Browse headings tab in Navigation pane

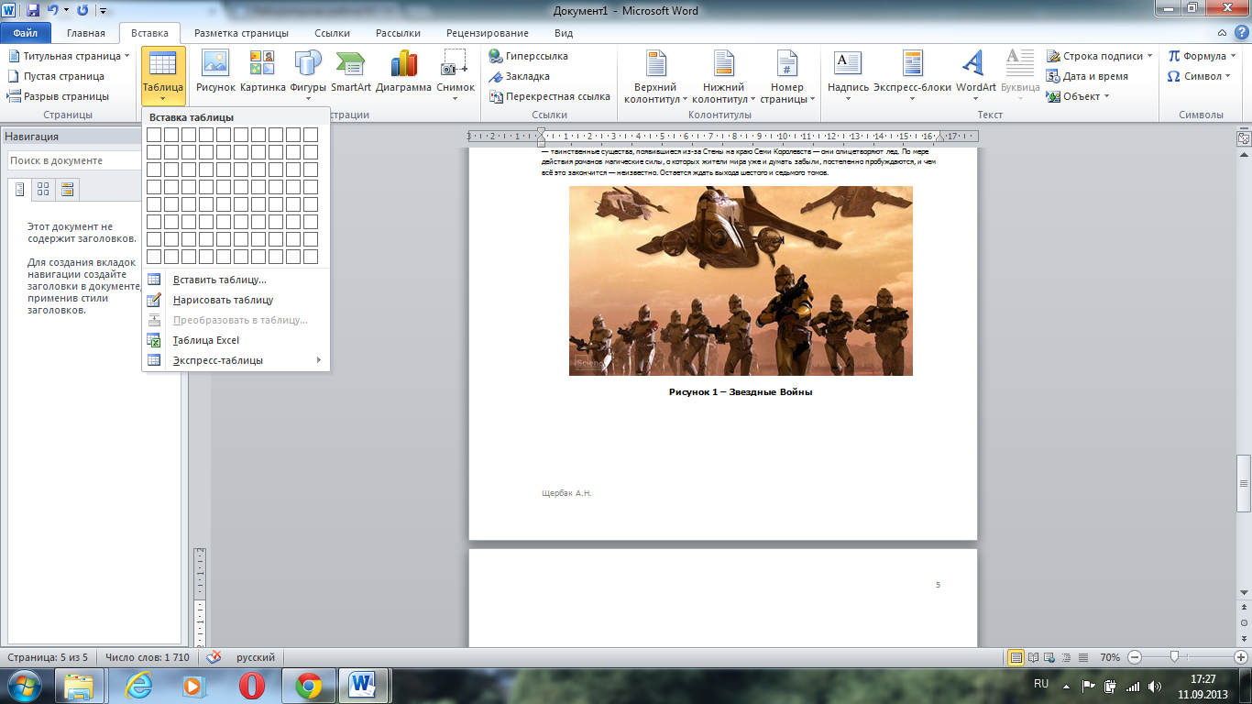19,190
